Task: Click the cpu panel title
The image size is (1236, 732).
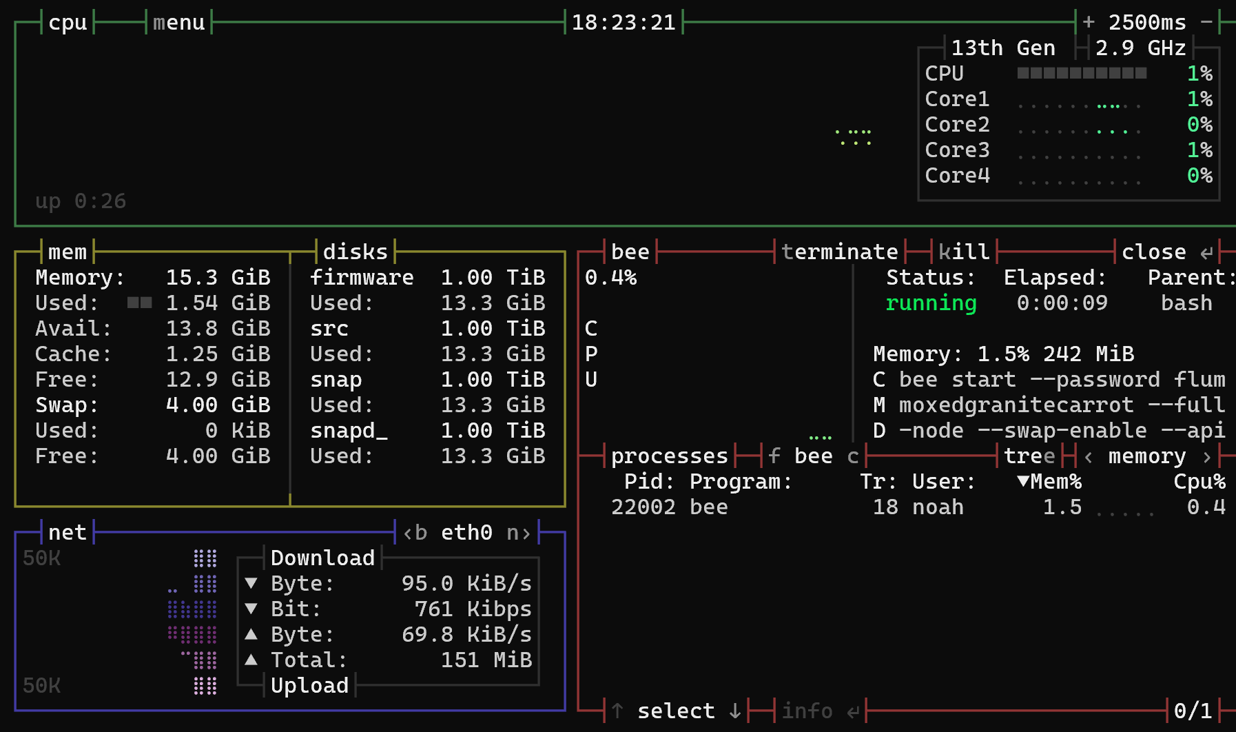Action: pos(68,23)
